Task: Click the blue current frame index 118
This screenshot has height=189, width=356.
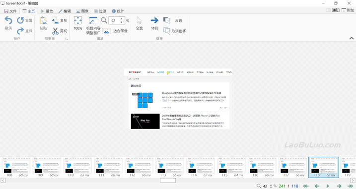Action: click(295, 186)
